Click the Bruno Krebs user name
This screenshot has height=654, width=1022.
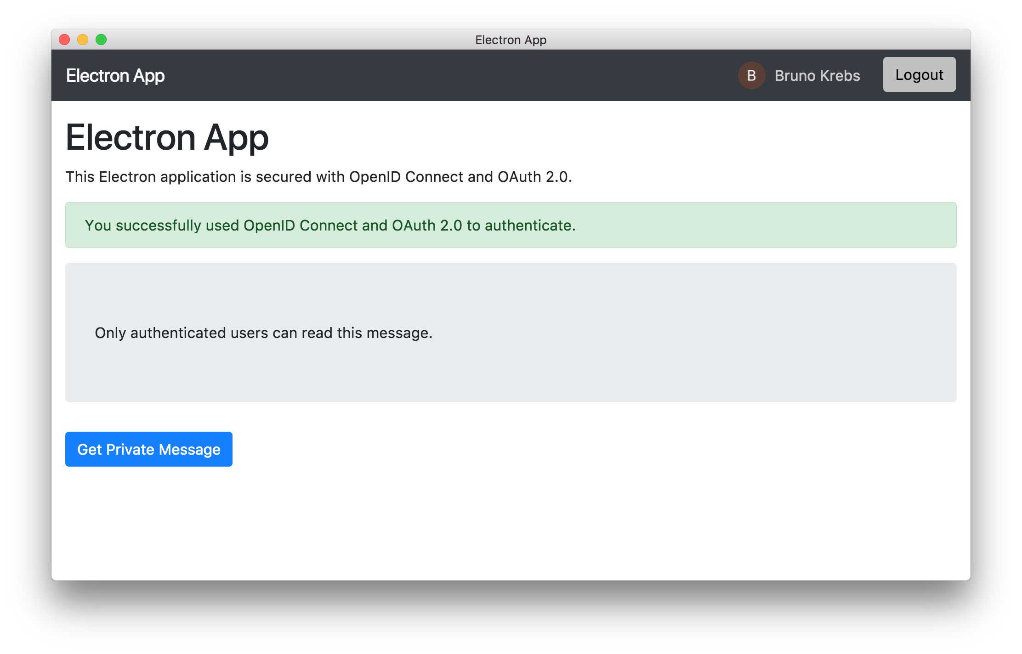(817, 76)
